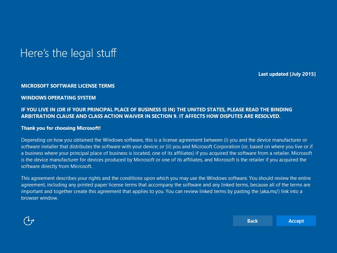Click the binding arbitration clause notice
The width and height of the screenshot is (337, 253).
[156, 113]
